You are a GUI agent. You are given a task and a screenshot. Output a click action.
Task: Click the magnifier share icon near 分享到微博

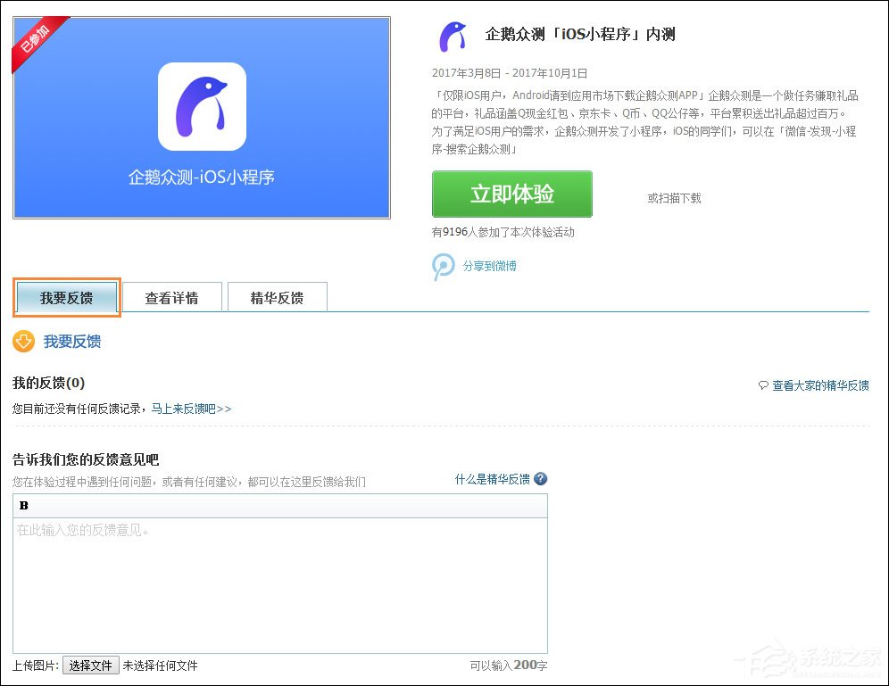tap(444, 266)
